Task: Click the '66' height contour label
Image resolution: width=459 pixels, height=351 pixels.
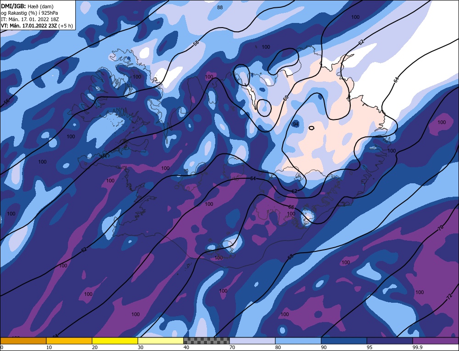Action: coord(291,207)
